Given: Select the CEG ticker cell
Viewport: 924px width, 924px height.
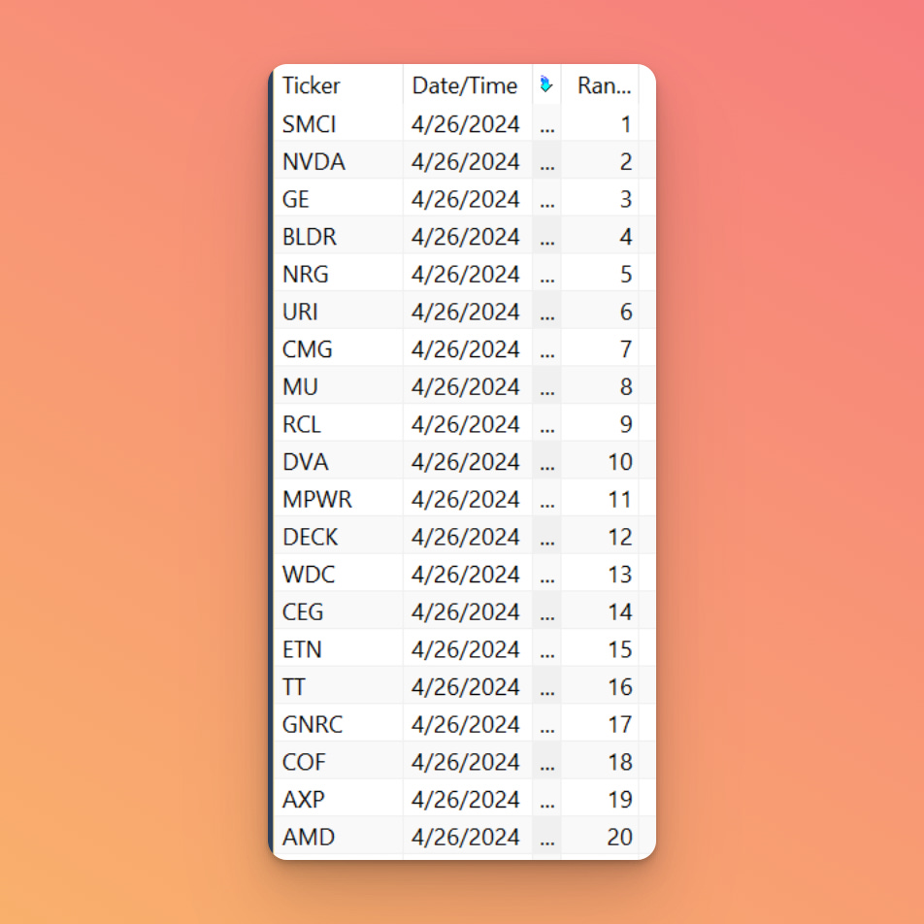Looking at the screenshot, I should (338, 611).
